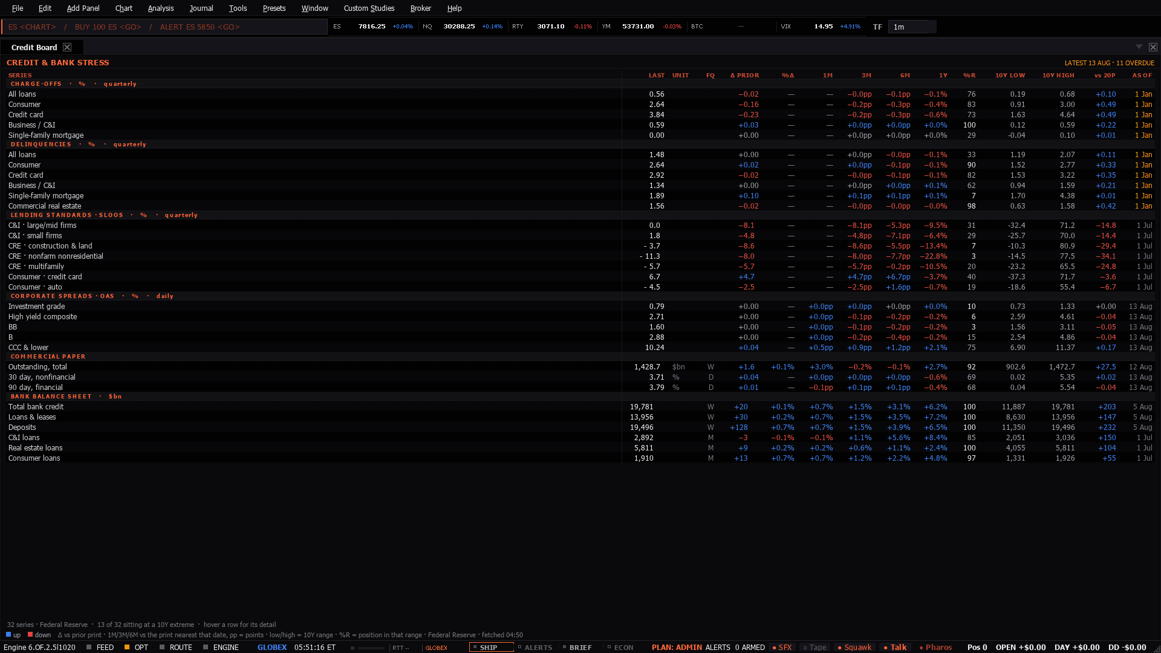
Task: Click the ES ticker quote 7816.25
Action: pos(373,27)
